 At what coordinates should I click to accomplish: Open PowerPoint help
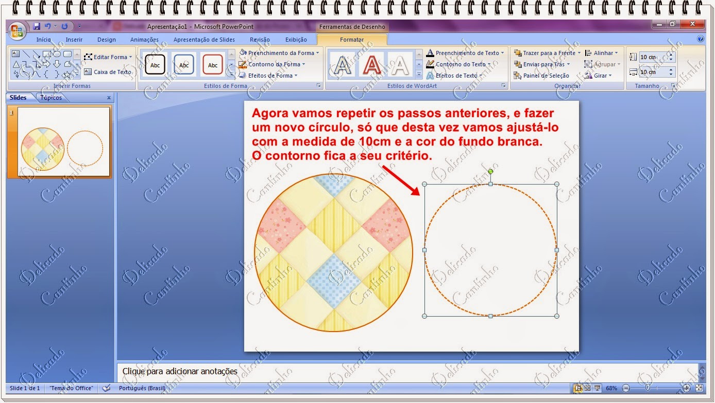(x=701, y=39)
